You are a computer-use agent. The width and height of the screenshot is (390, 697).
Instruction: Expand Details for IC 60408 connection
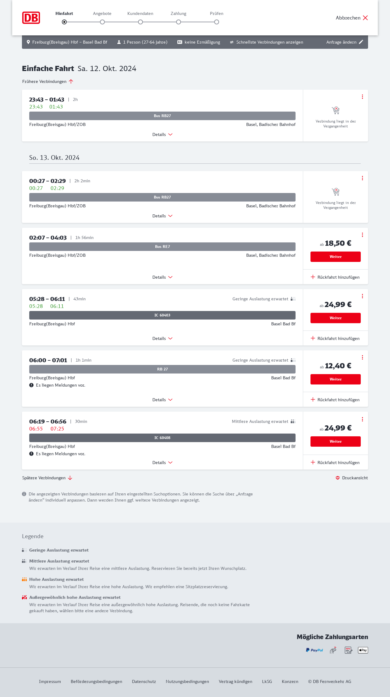[x=162, y=463]
